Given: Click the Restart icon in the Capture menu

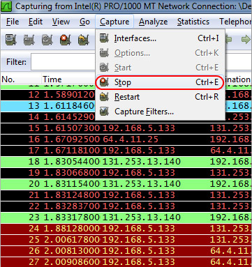Looking at the screenshot, I should pyautogui.click(x=104, y=97).
